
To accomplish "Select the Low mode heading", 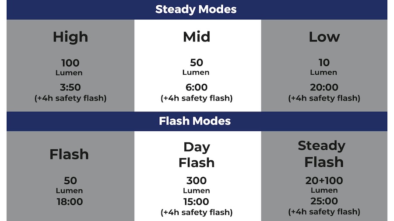I will (324, 37).
